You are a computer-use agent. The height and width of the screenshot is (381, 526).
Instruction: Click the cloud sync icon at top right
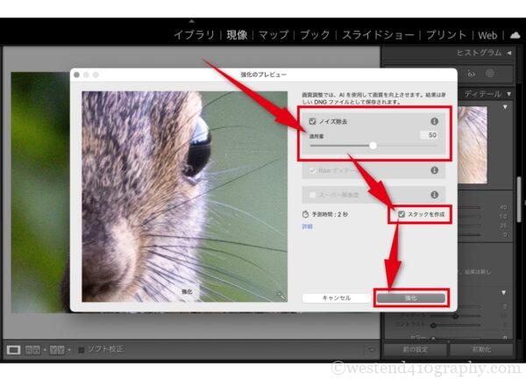click(x=515, y=35)
